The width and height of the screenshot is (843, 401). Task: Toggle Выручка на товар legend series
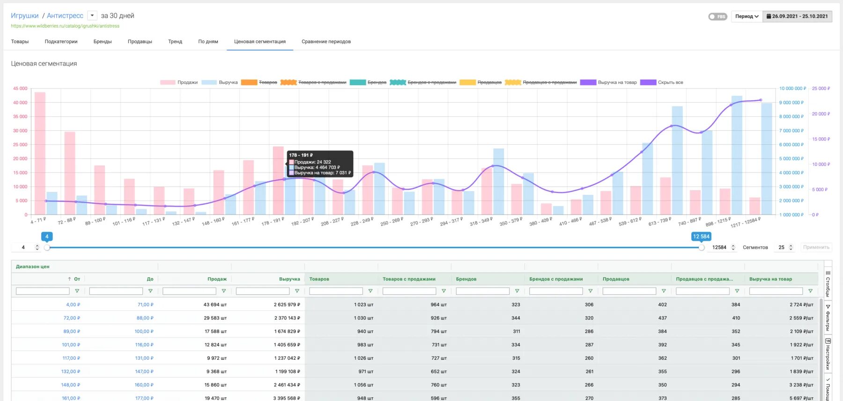point(608,82)
